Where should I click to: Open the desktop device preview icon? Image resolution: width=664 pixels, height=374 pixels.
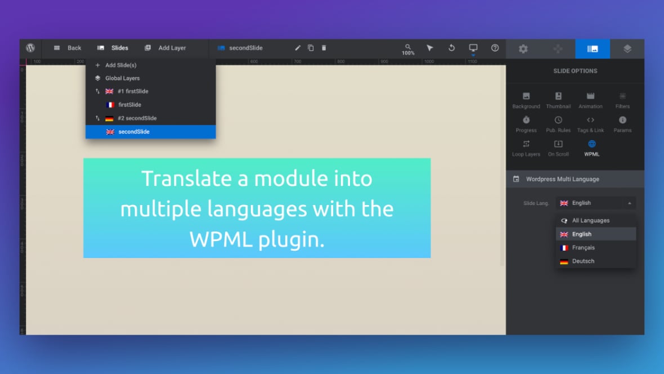[473, 48]
